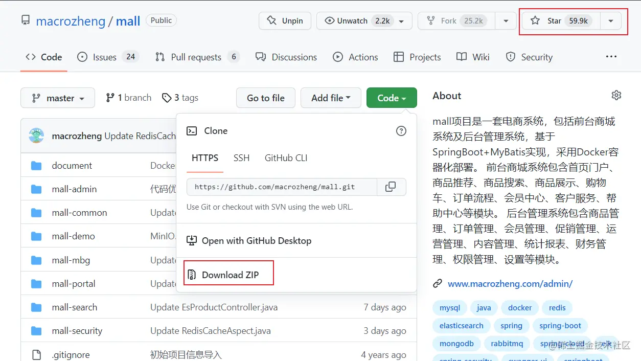Click the mall-mbg folder icon

tap(36, 260)
